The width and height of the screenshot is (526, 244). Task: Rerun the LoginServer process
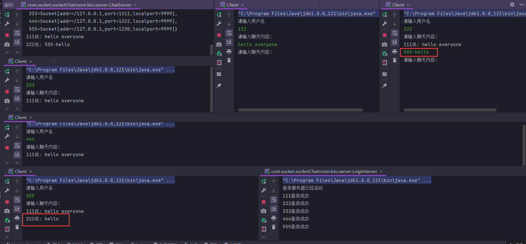click(264, 181)
